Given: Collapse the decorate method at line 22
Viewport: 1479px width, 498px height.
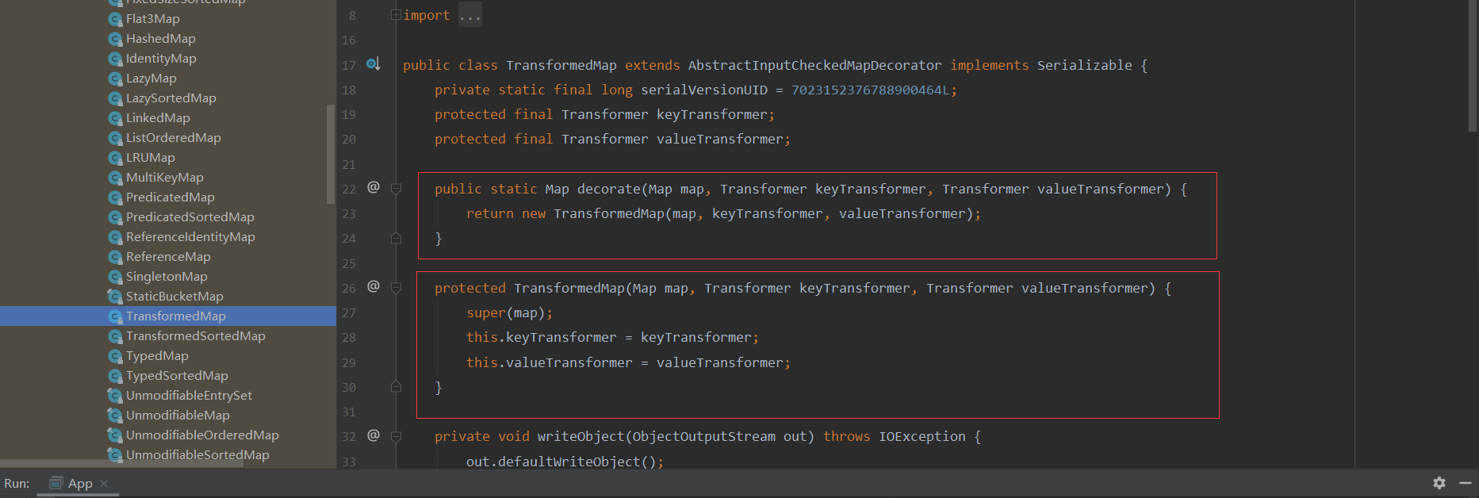Looking at the screenshot, I should pyautogui.click(x=396, y=189).
